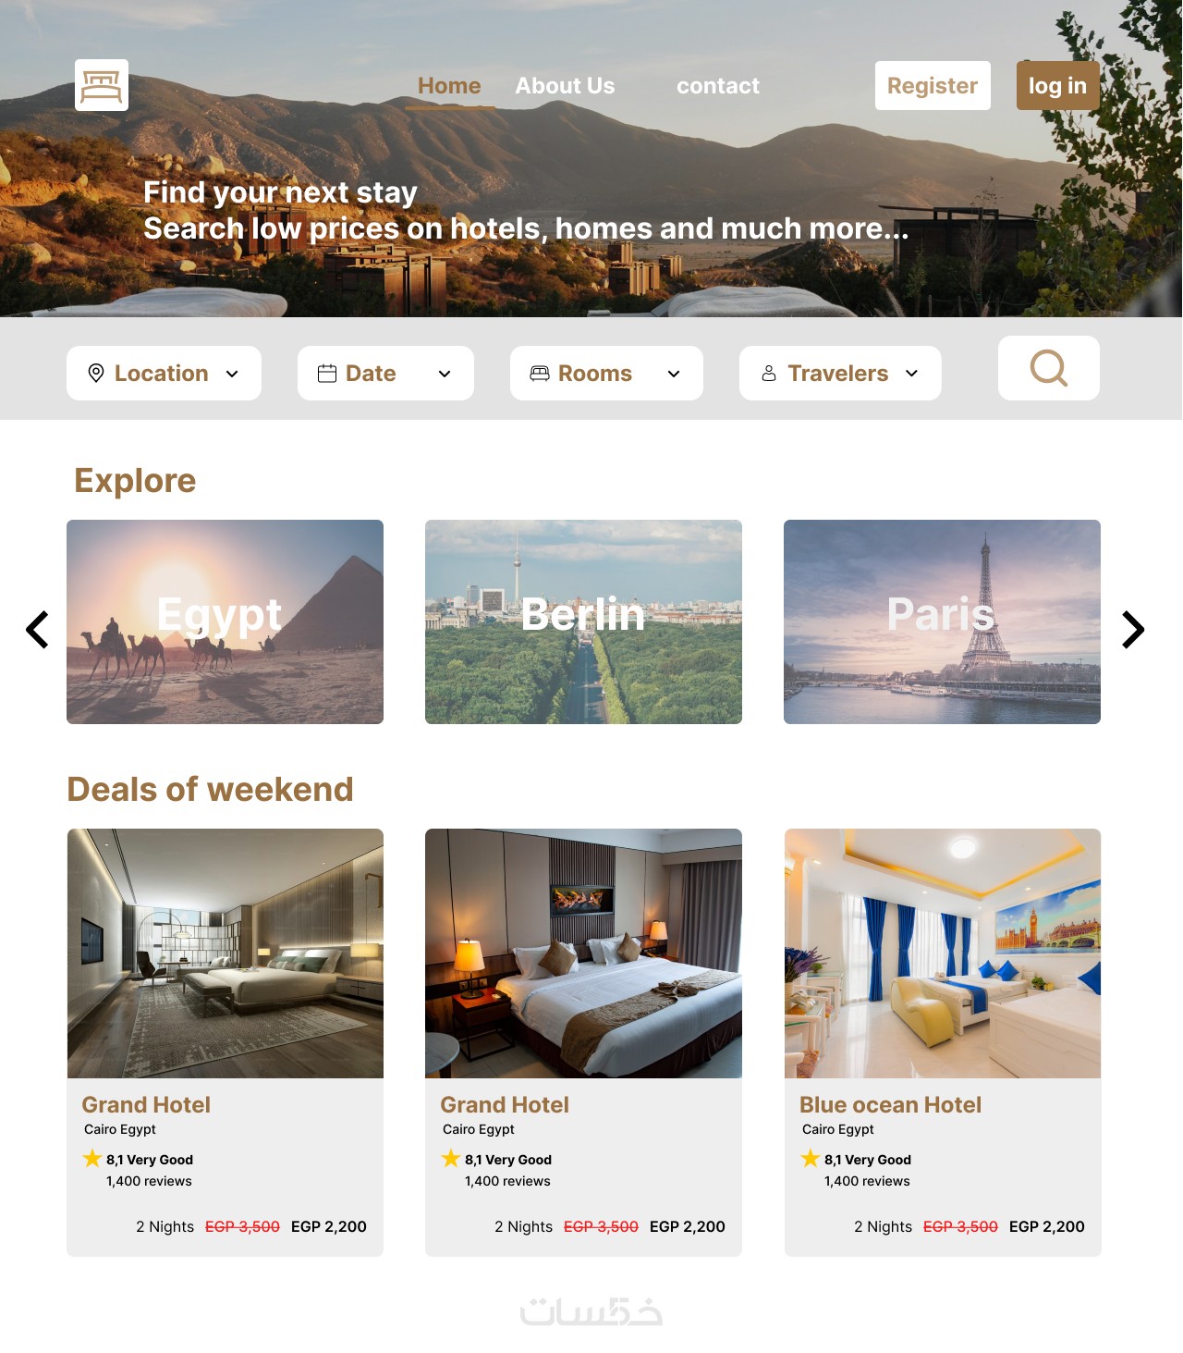1183x1353 pixels.
Task: Expand the Rooms dropdown chevron
Action: coord(674,374)
